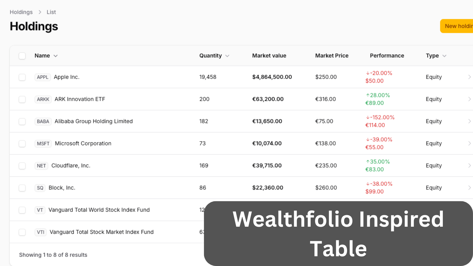The image size is (473, 266).
Task: Click the BABA ticker badge
Action: coord(43,121)
